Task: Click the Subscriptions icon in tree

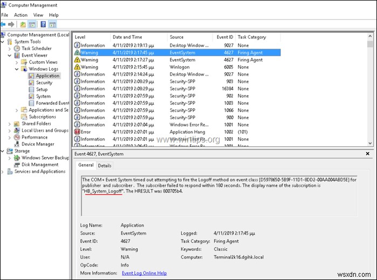Action: (x=24, y=117)
